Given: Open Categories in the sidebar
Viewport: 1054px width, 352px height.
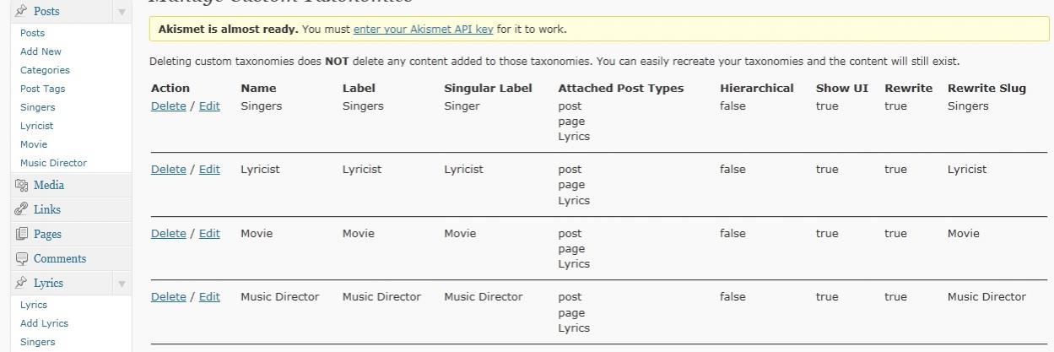Looking at the screenshot, I should 45,70.
